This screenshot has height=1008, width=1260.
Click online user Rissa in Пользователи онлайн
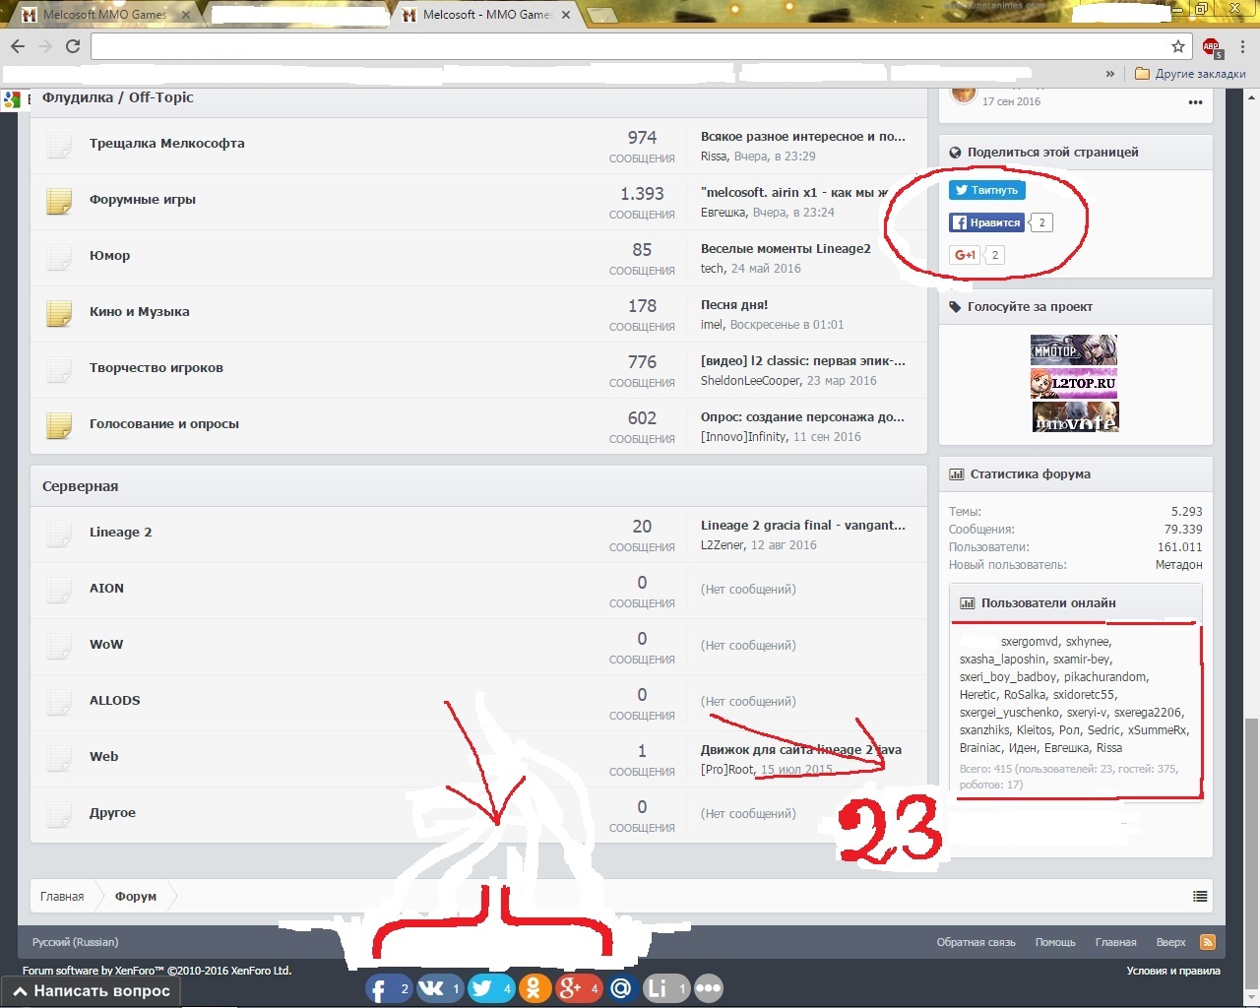point(1109,748)
